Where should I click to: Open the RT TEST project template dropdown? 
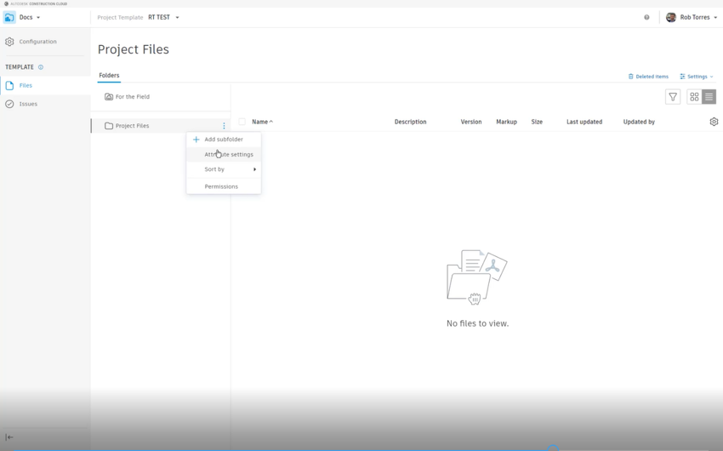[163, 18]
